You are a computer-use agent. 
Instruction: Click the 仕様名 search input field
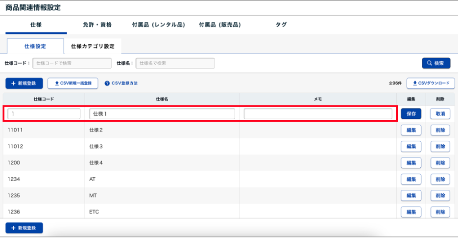175,63
